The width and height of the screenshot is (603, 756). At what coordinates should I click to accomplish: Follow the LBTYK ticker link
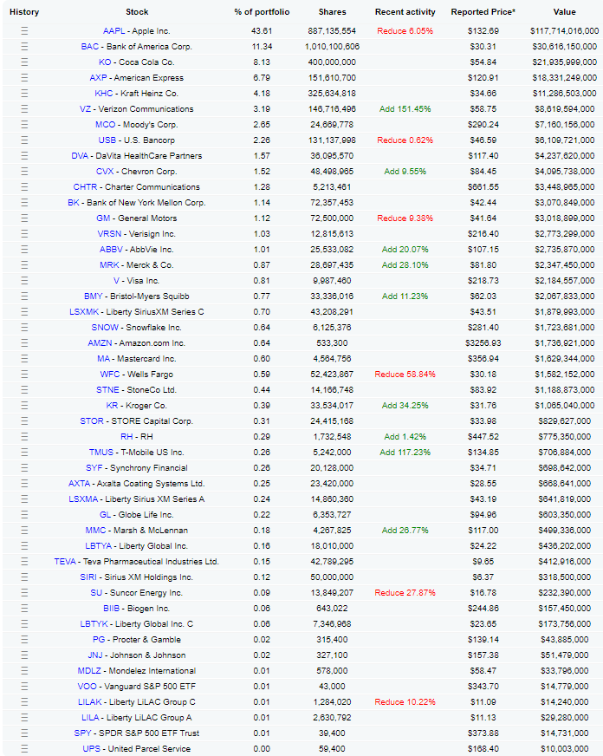94,624
